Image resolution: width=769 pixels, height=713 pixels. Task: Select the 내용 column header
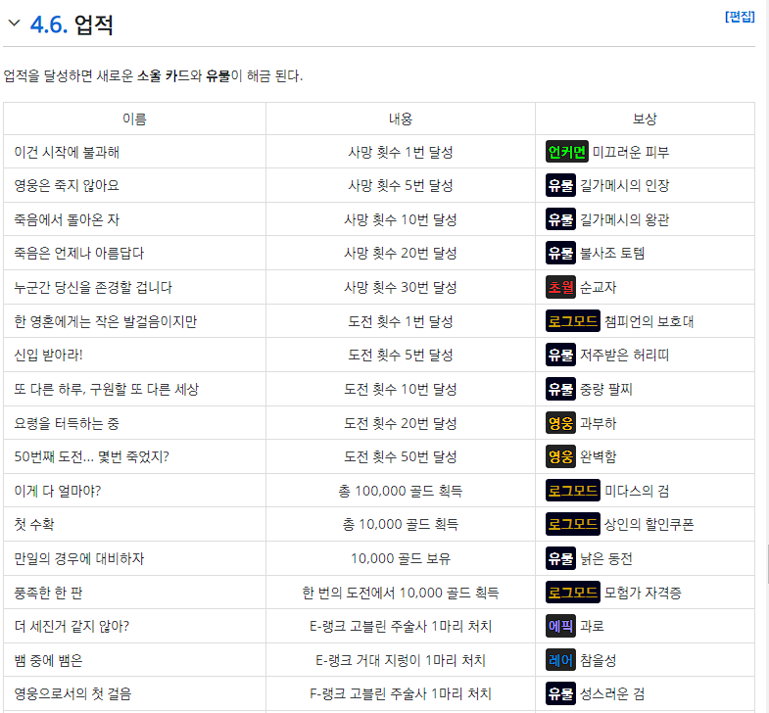[x=401, y=119]
